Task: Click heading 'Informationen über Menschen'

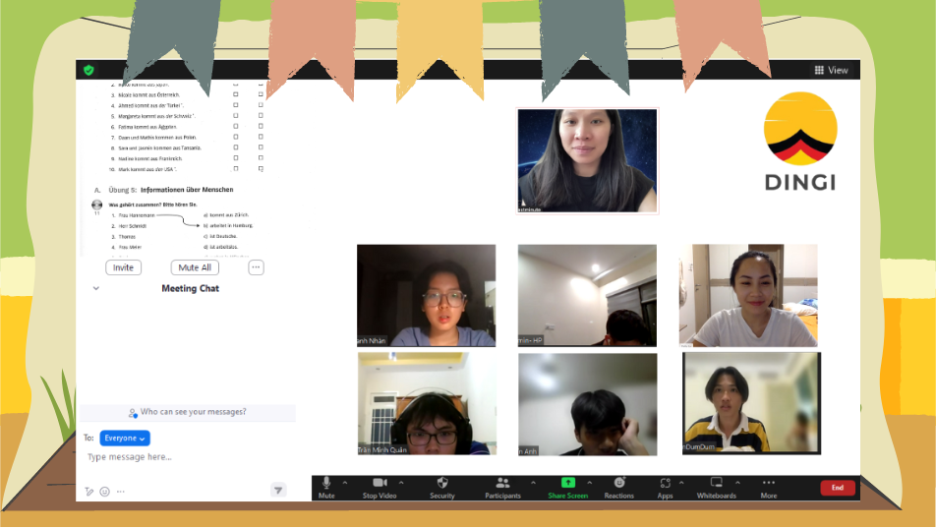Action: (x=187, y=190)
